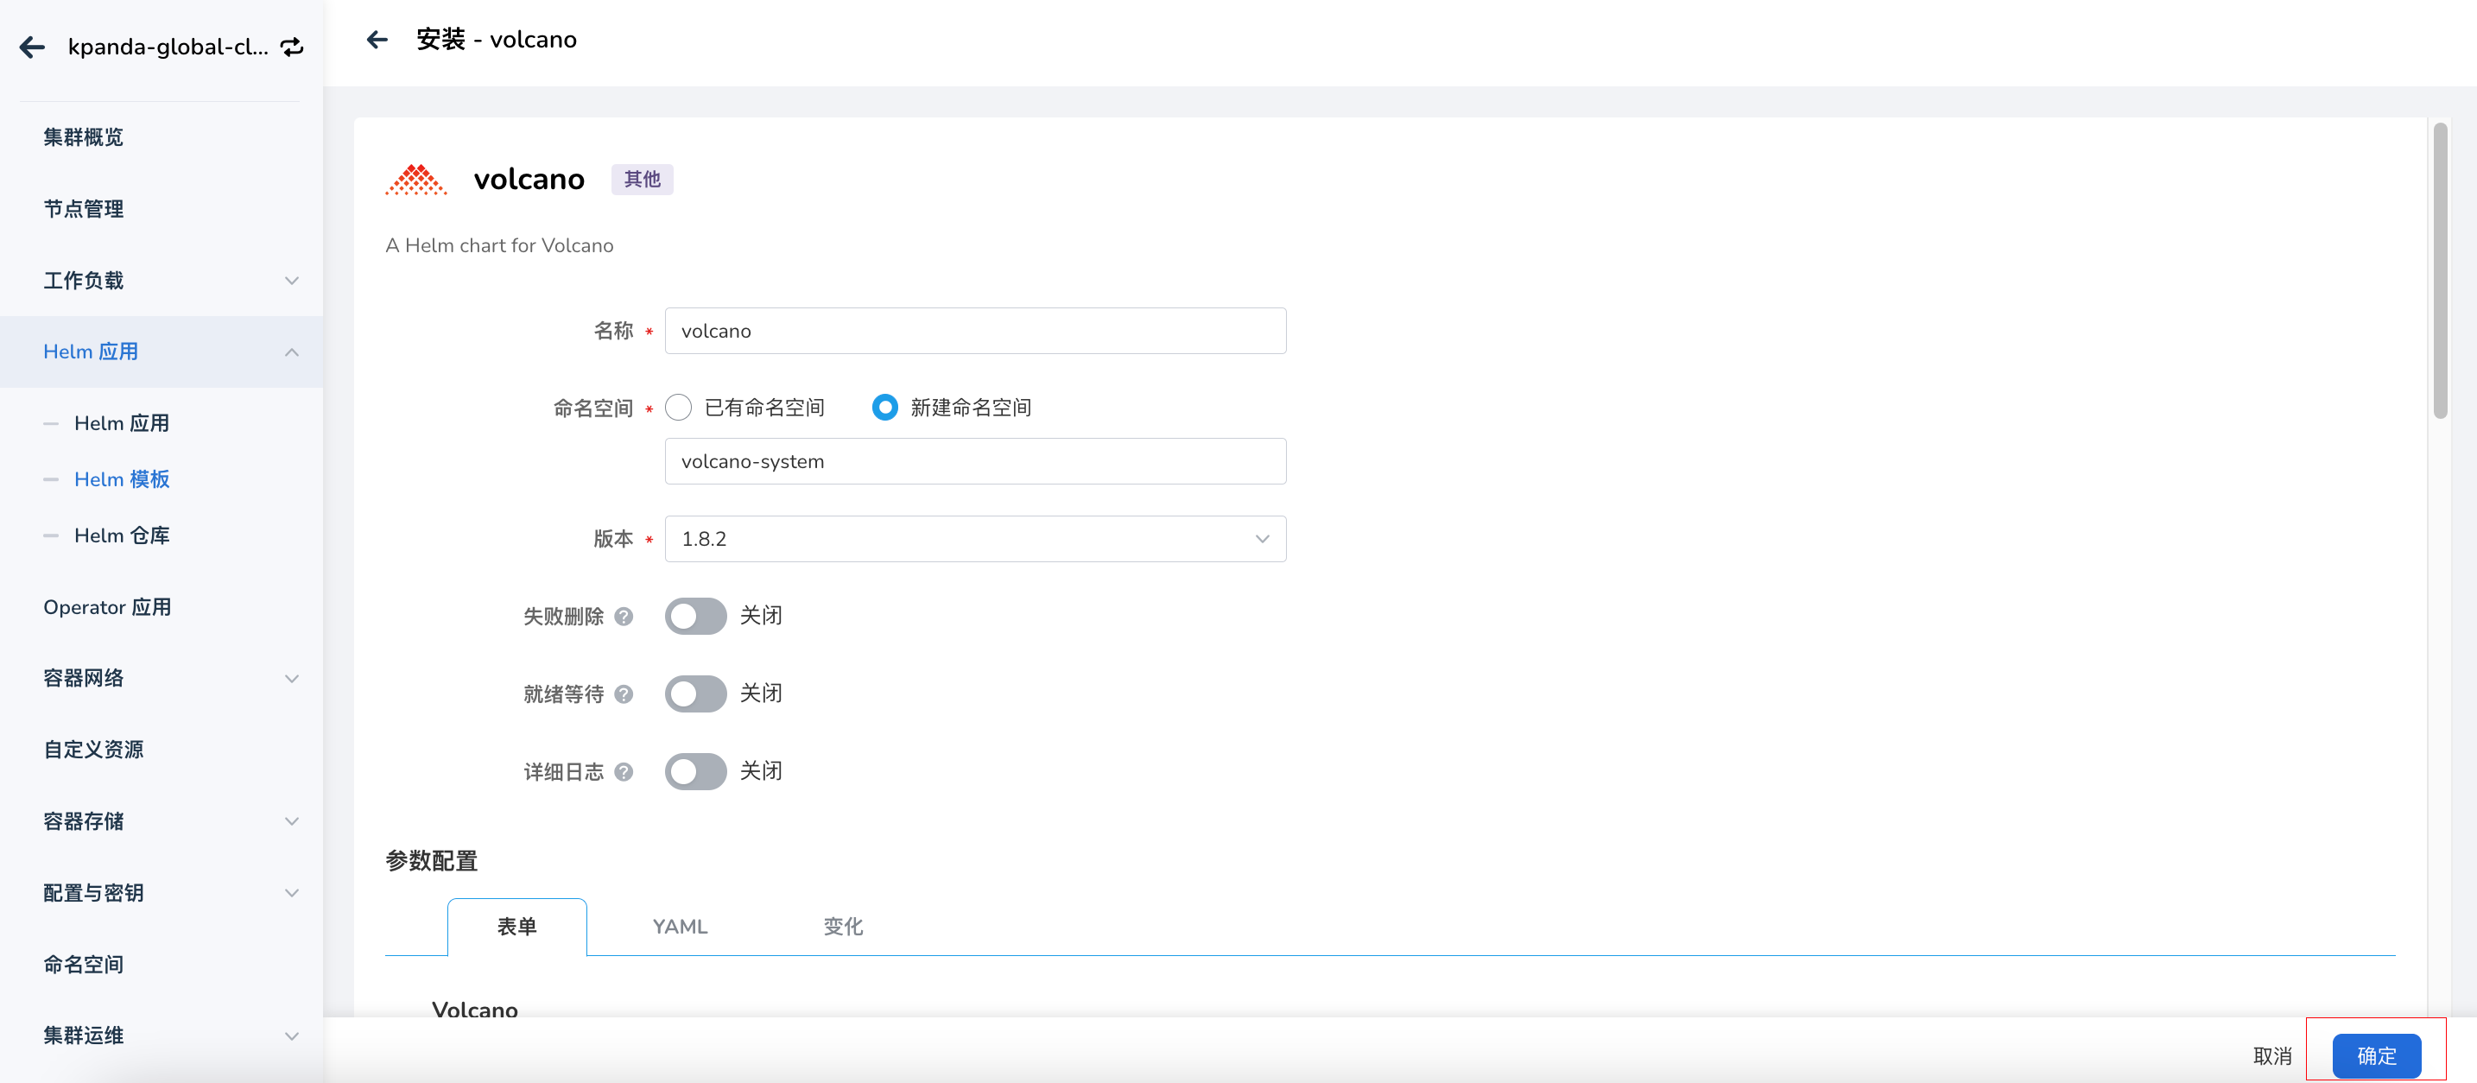
Task: Open help icon for 详细日志
Action: coord(623,772)
